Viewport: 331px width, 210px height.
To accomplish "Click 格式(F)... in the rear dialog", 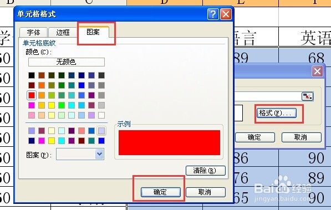I will click(277, 113).
